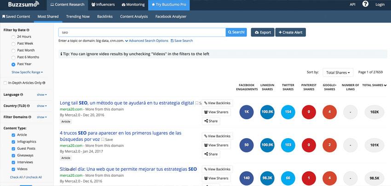The width and height of the screenshot is (391, 186).
Task: Uncheck the Videos content type
Action: 13,169
